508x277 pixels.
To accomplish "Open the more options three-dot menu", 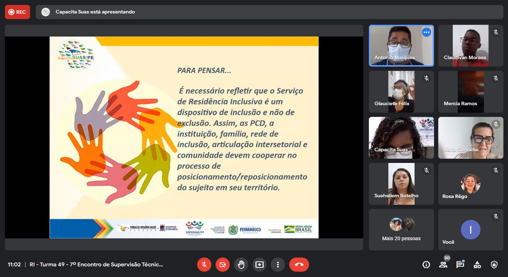I will tap(278, 265).
